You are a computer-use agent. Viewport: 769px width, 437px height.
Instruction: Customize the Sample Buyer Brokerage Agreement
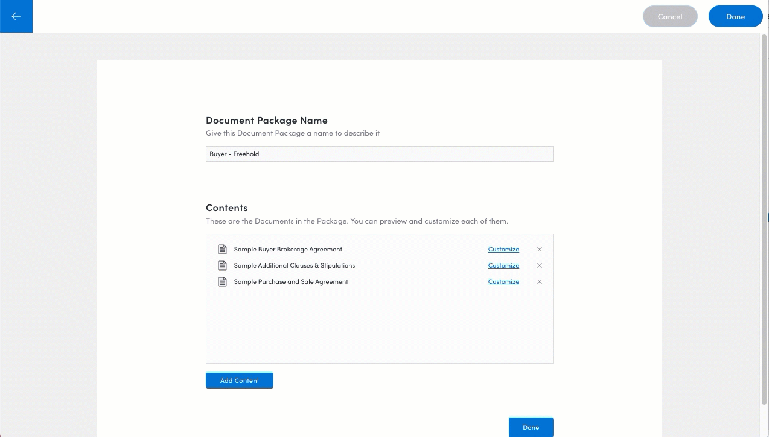(x=503, y=249)
